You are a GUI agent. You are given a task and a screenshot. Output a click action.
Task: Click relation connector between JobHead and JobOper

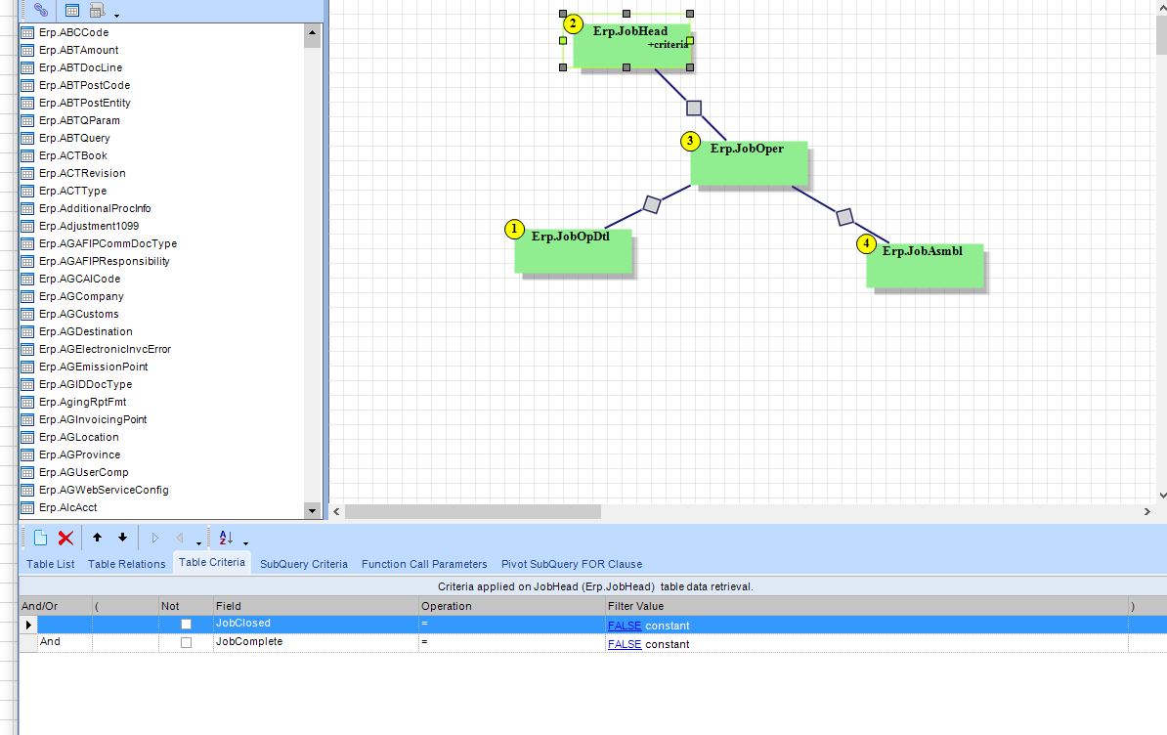(694, 108)
